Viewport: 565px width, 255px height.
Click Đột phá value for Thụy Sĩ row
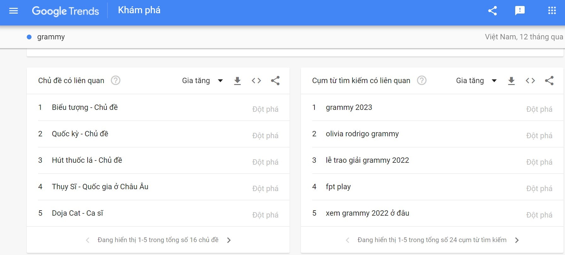[x=265, y=189]
